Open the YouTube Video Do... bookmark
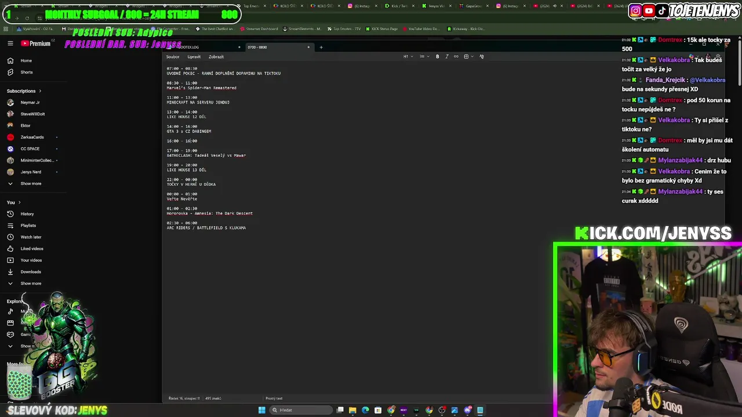 (421, 29)
